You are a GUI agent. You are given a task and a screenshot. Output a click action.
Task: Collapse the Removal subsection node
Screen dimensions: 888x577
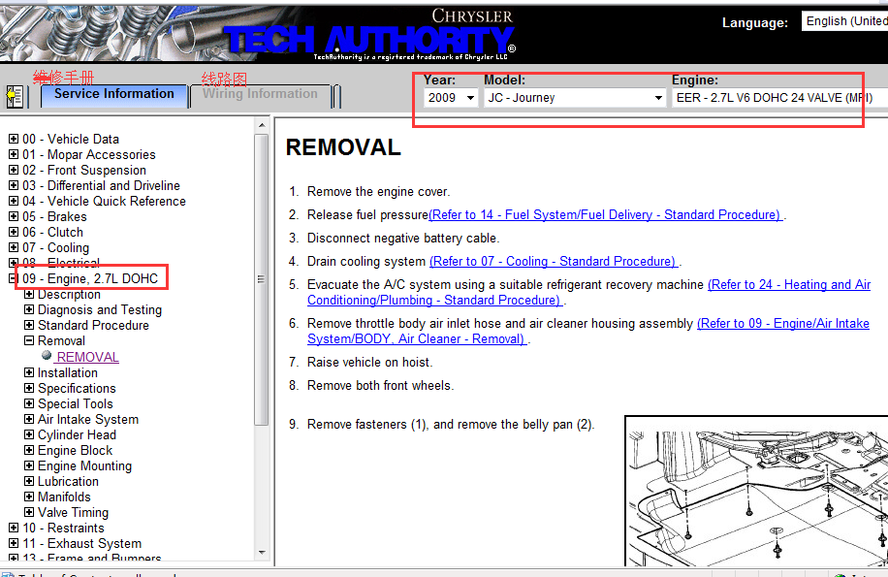(x=29, y=340)
